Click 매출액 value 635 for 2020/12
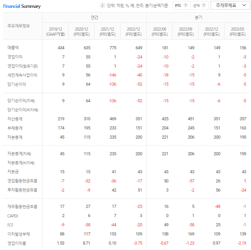Viewport: 251px width, 250px height. pyautogui.click(x=87, y=48)
